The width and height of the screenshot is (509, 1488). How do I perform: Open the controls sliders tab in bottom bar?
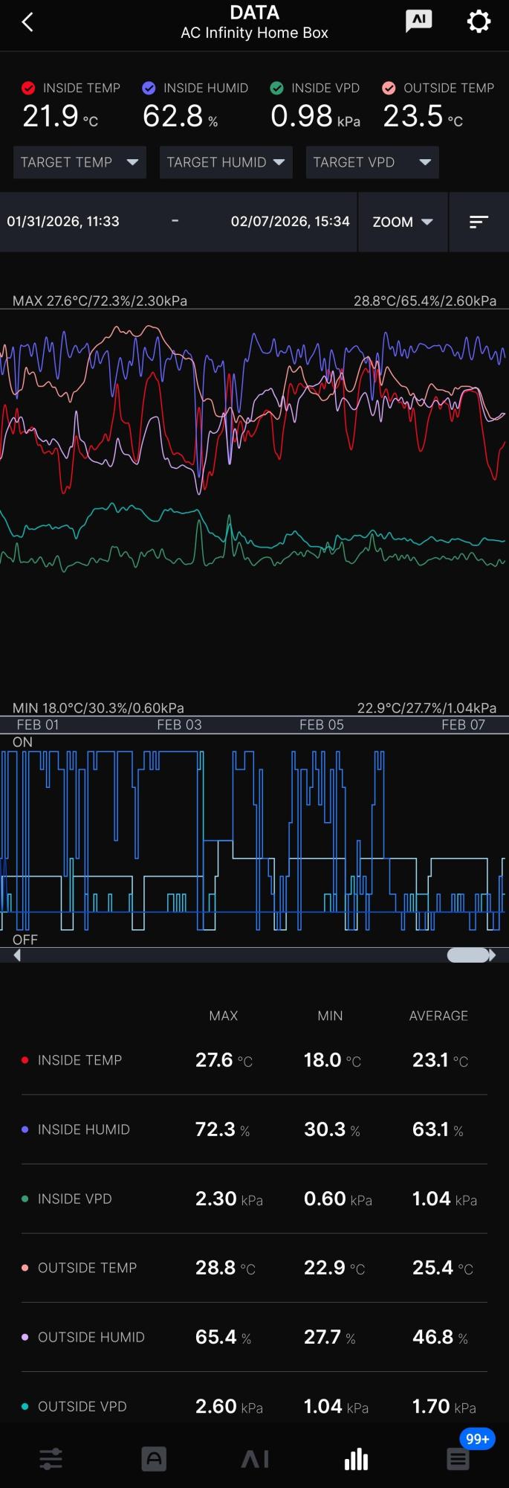[51, 1459]
